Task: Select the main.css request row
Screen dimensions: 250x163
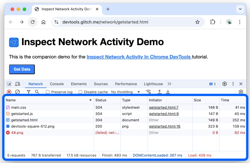Action: click(125, 108)
